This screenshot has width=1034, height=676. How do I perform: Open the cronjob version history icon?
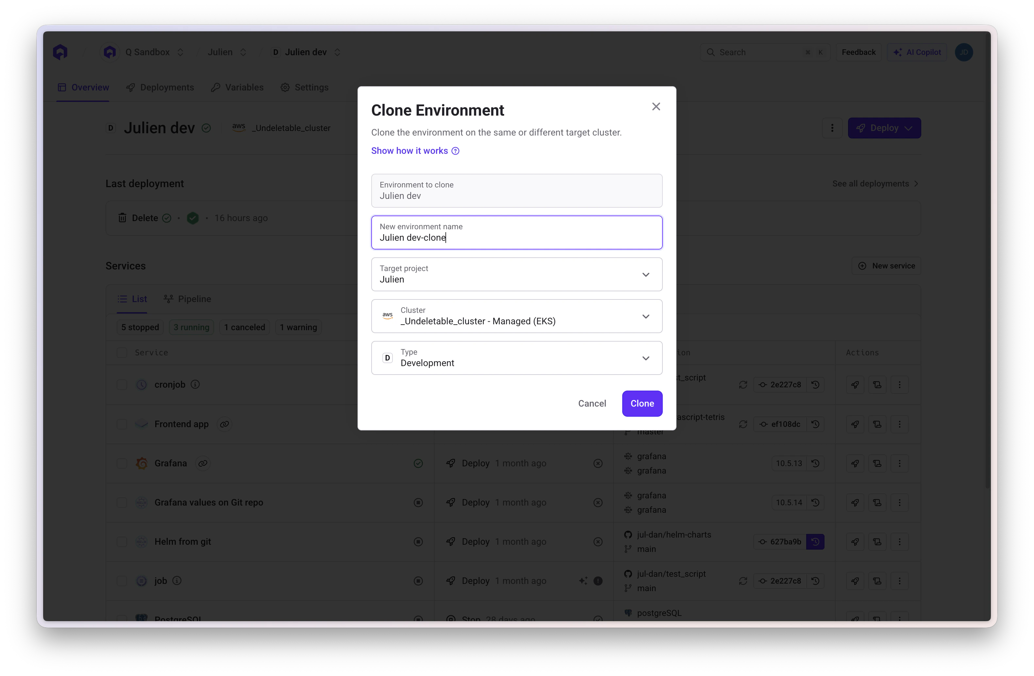tap(815, 385)
